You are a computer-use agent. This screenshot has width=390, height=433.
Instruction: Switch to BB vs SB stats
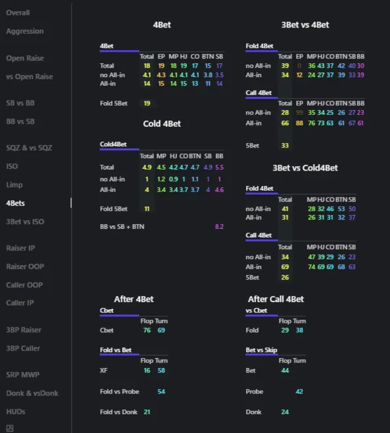20,121
